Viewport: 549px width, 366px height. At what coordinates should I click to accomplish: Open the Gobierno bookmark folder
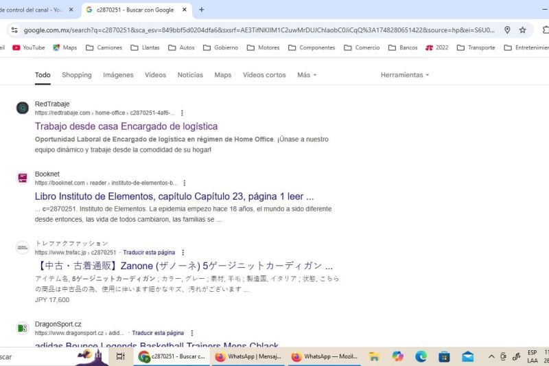pyautogui.click(x=220, y=47)
